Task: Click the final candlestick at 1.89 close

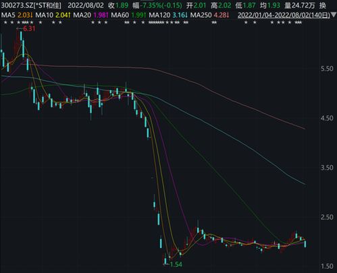Action: (x=305, y=244)
